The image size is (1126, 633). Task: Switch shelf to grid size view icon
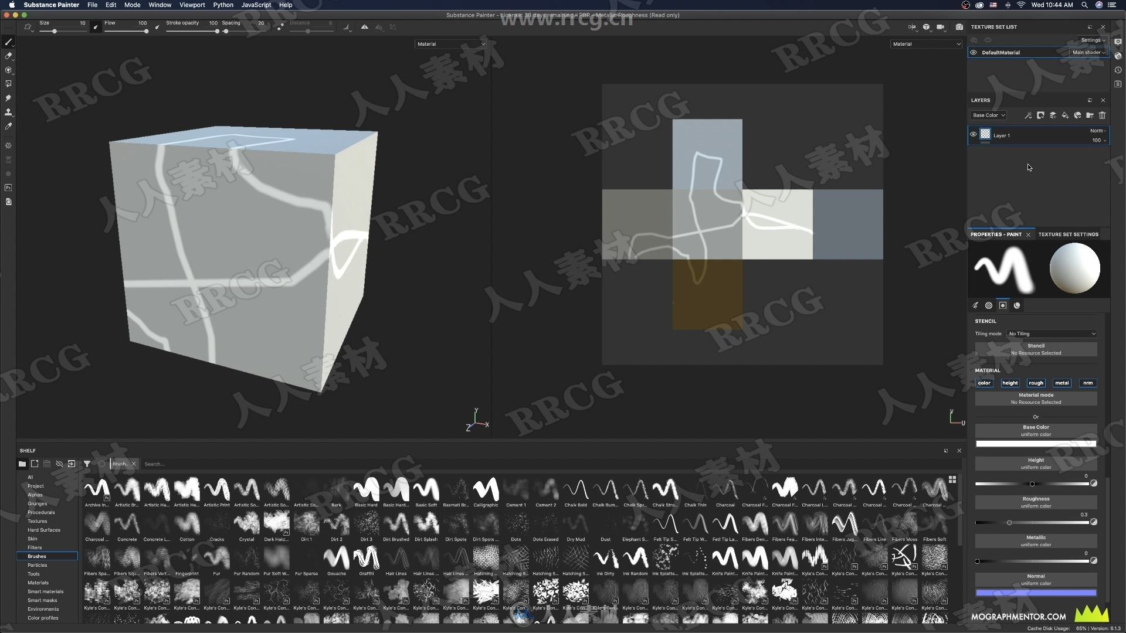tap(952, 479)
